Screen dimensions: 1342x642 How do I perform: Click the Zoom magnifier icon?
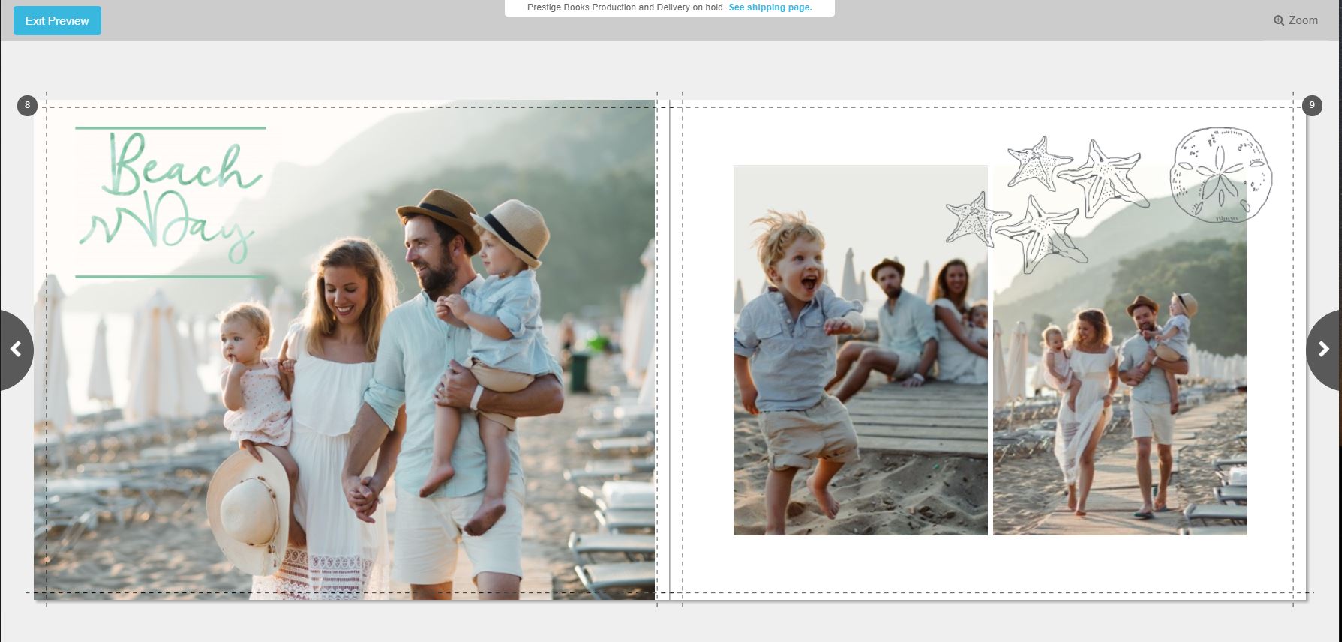[x=1279, y=20]
